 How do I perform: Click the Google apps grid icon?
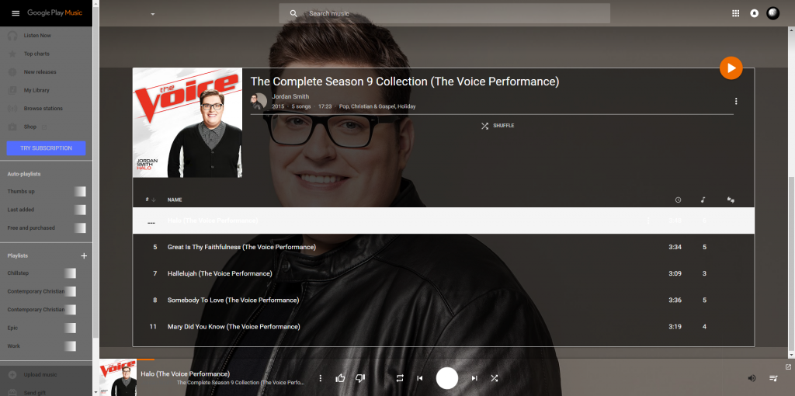click(x=736, y=14)
